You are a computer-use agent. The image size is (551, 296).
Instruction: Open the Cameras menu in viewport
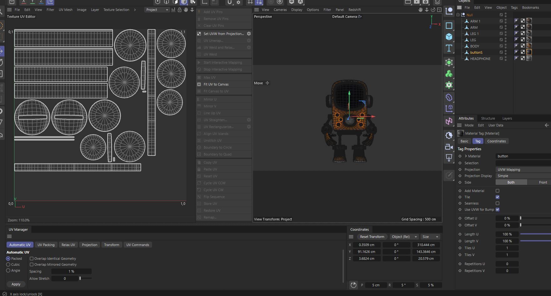[280, 10]
